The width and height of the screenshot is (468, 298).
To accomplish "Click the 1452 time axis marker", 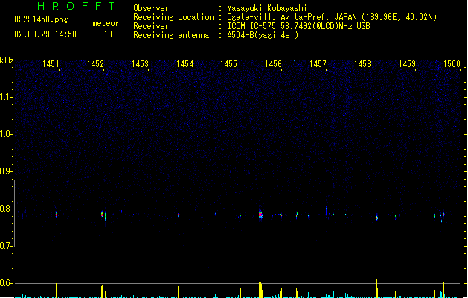I will tap(95, 64).
